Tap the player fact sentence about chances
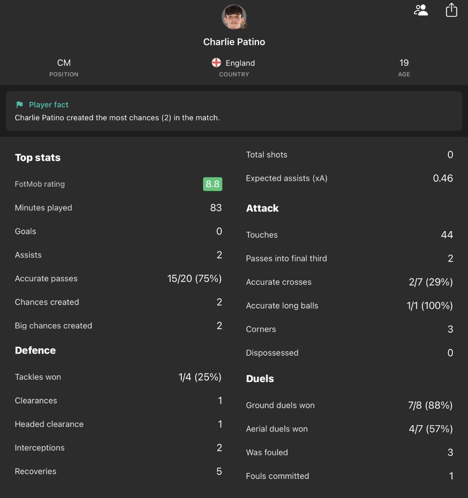The width and height of the screenshot is (468, 498). [x=117, y=118]
